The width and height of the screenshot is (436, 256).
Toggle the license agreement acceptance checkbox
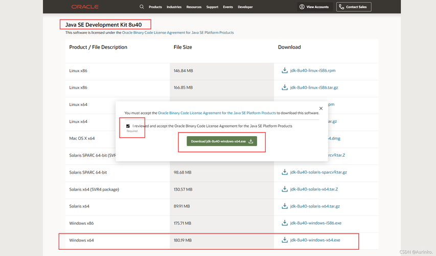pyautogui.click(x=128, y=126)
